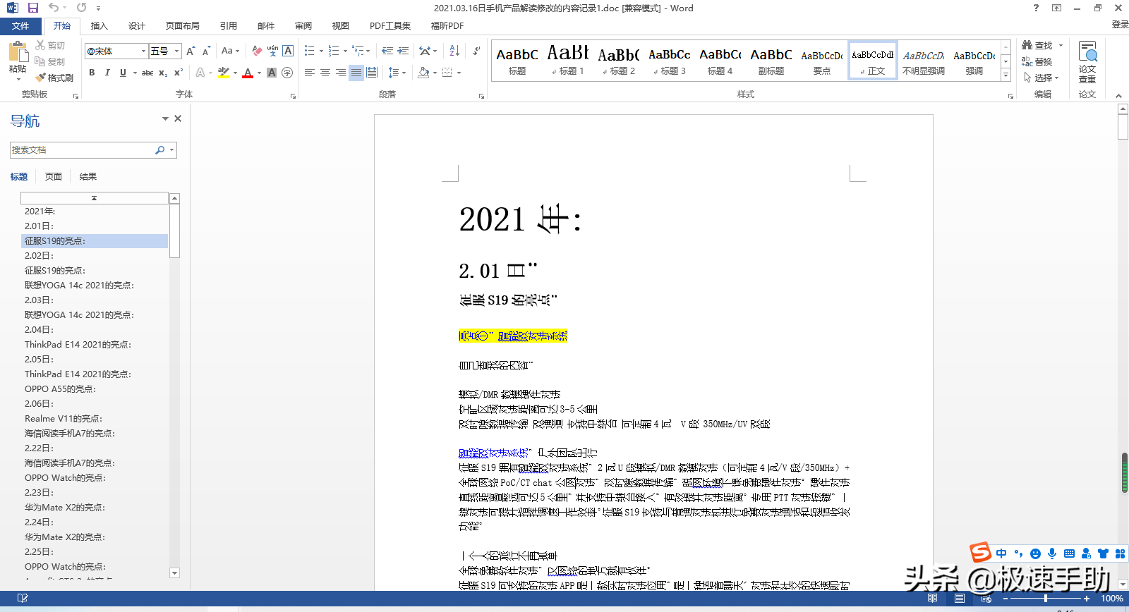Screen dimensions: 1129x612
Task: Toggle strikethrough formatting
Action: [147, 73]
